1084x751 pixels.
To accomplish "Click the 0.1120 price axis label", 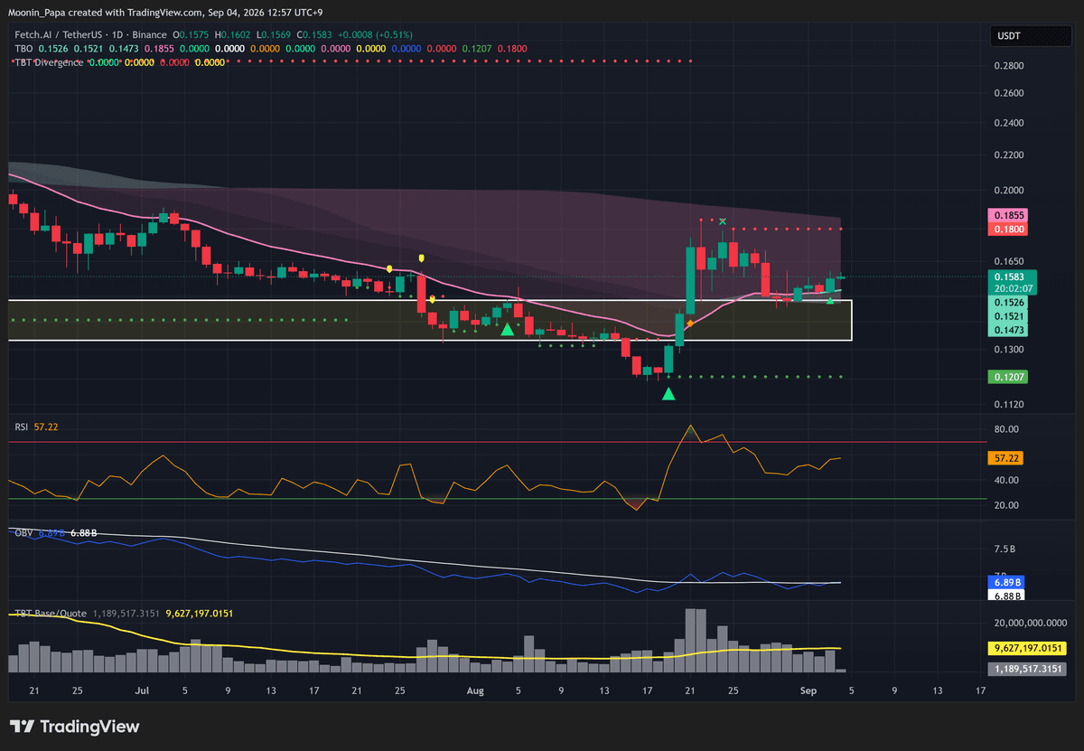I will click(x=1008, y=405).
